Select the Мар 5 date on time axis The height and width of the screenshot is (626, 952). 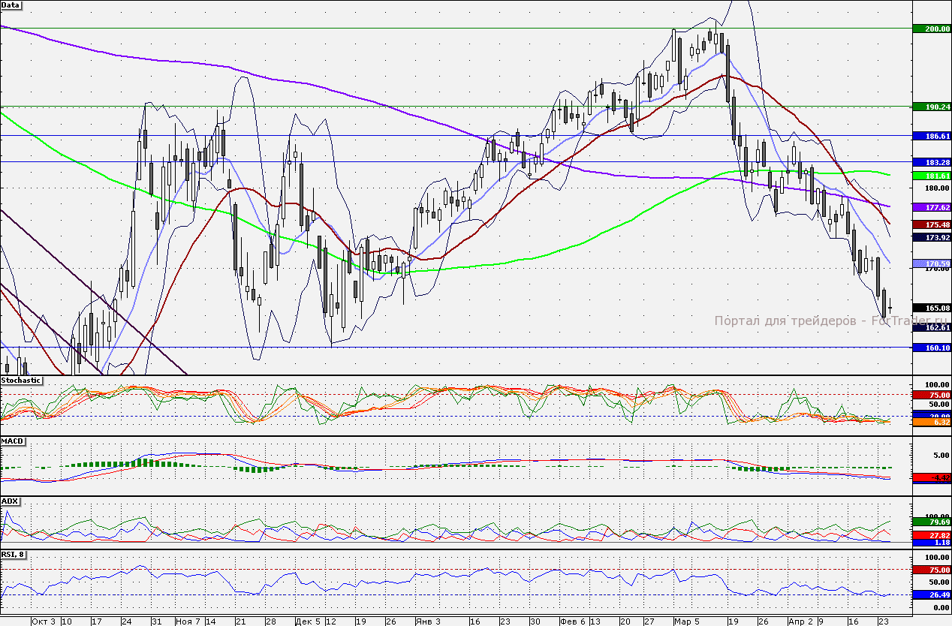(686, 621)
